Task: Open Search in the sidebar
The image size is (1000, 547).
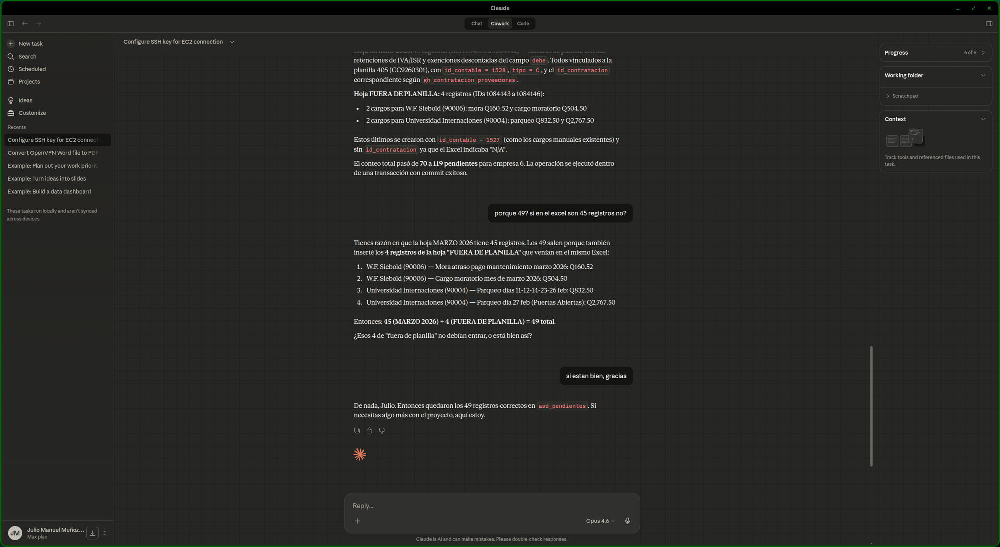Action: click(27, 56)
